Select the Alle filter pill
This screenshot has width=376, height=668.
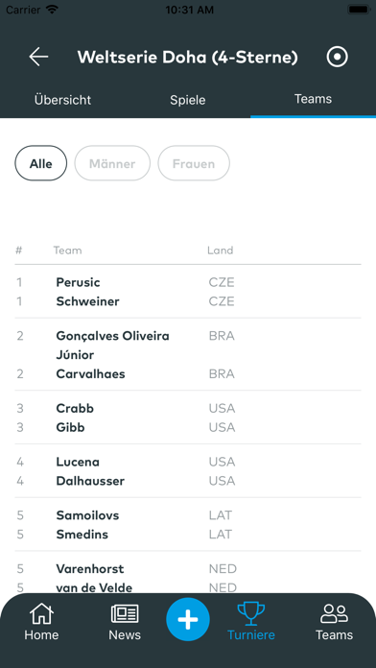41,163
